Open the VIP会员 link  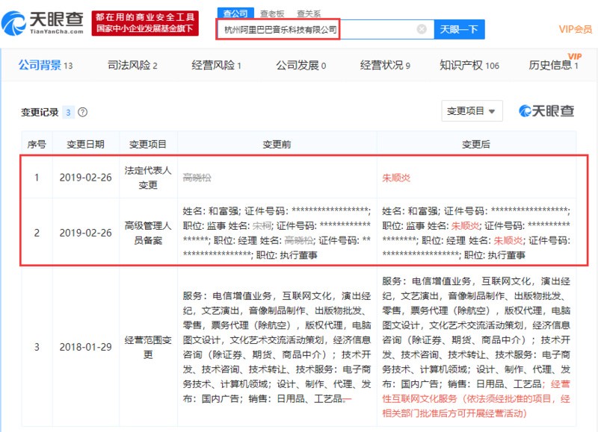575,29
